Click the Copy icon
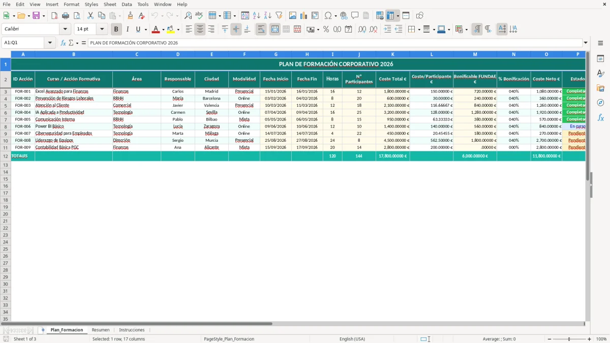The width and height of the screenshot is (610, 343). 102,16
